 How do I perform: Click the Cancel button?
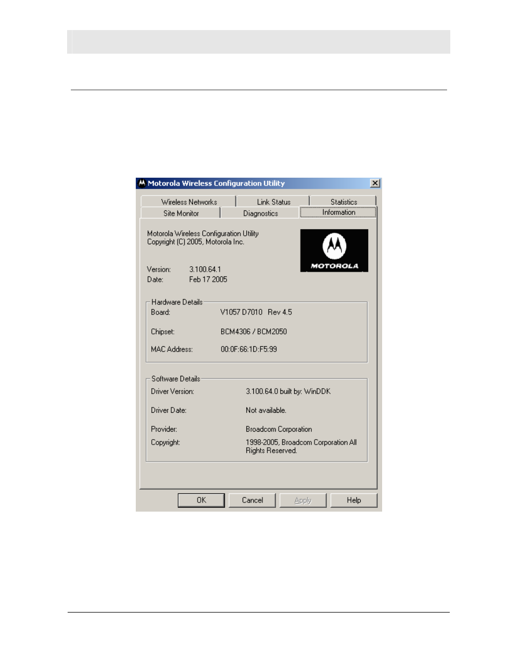(x=252, y=500)
